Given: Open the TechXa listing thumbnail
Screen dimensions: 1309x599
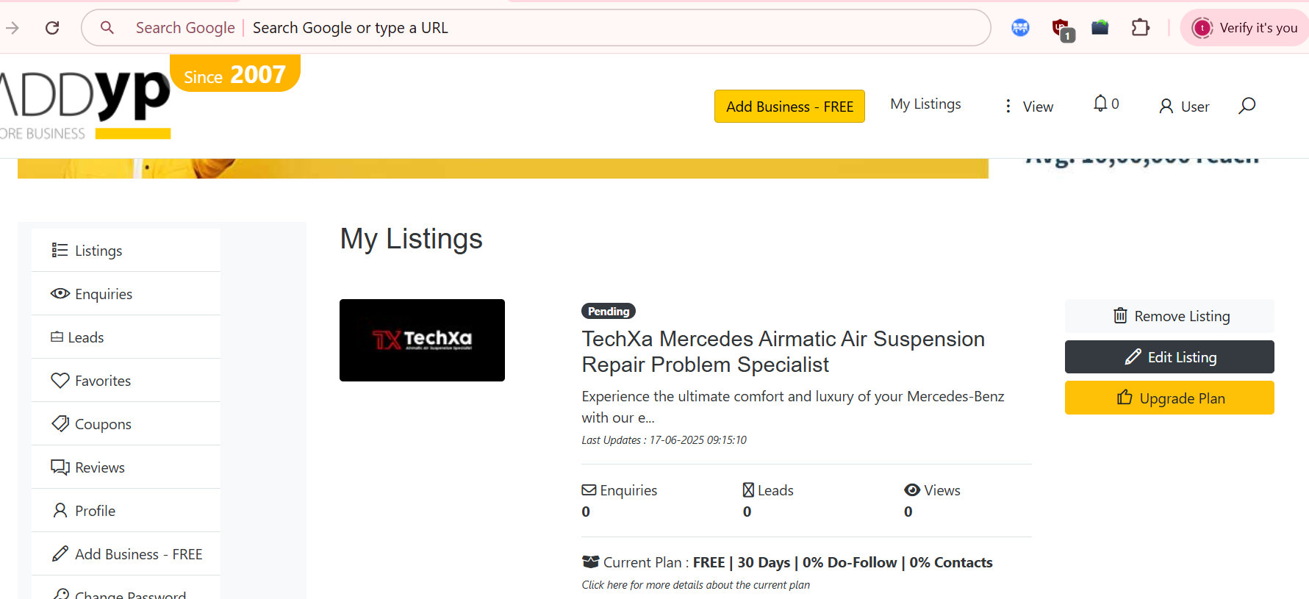Looking at the screenshot, I should (x=422, y=340).
